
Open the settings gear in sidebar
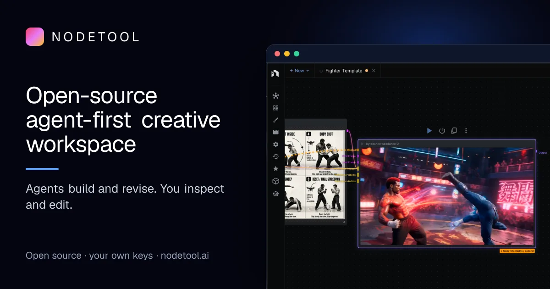point(275,144)
